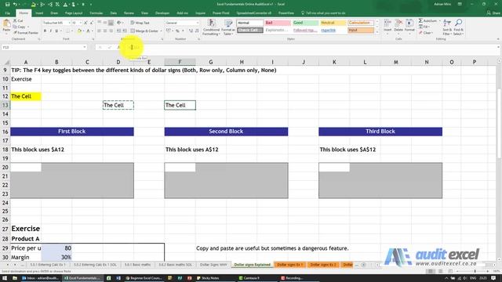
Task: Click the Clear eraser command
Action: point(426,33)
